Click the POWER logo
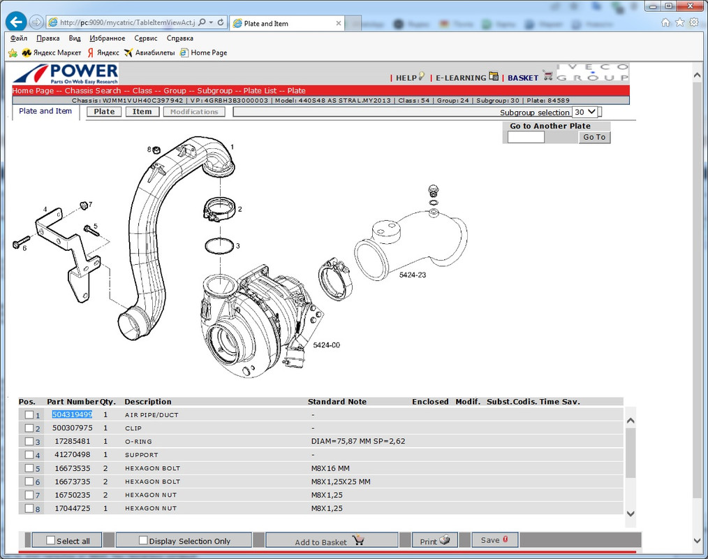Viewport: 708px width, 559px height. click(x=66, y=73)
